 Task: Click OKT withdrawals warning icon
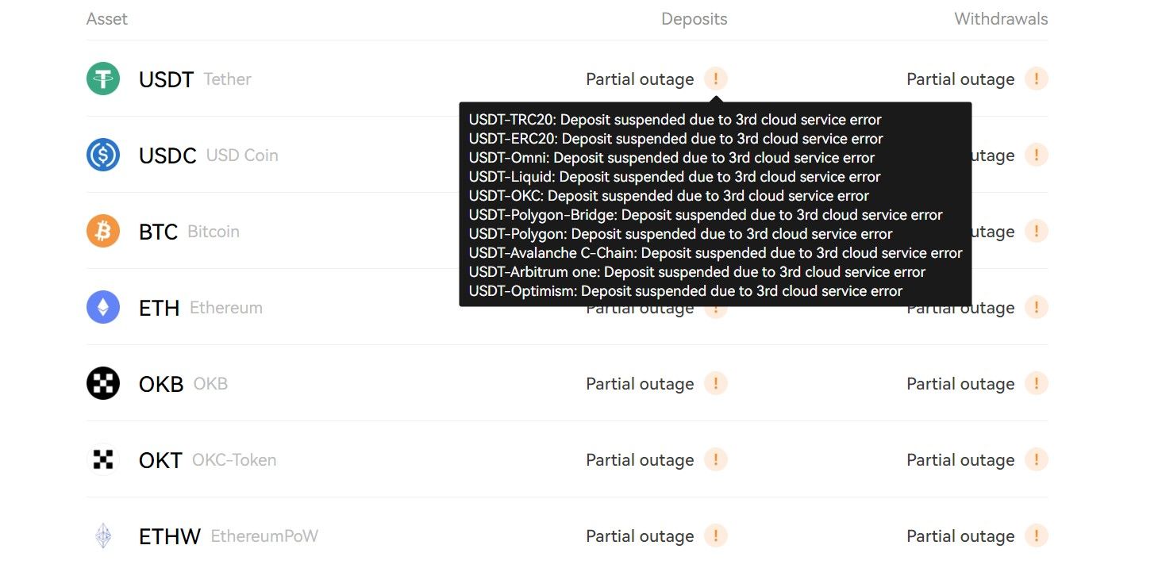click(x=1036, y=459)
